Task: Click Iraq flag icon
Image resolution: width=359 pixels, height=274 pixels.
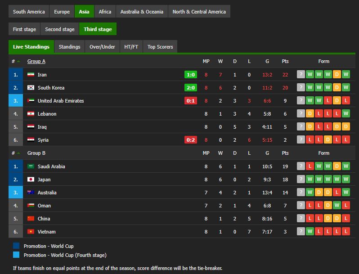Action: pyautogui.click(x=31, y=126)
